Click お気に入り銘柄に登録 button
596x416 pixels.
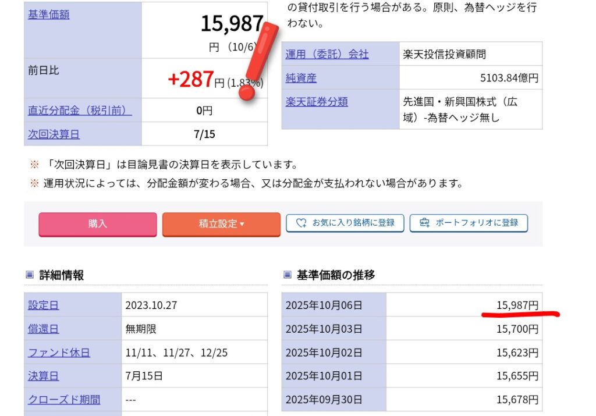345,223
